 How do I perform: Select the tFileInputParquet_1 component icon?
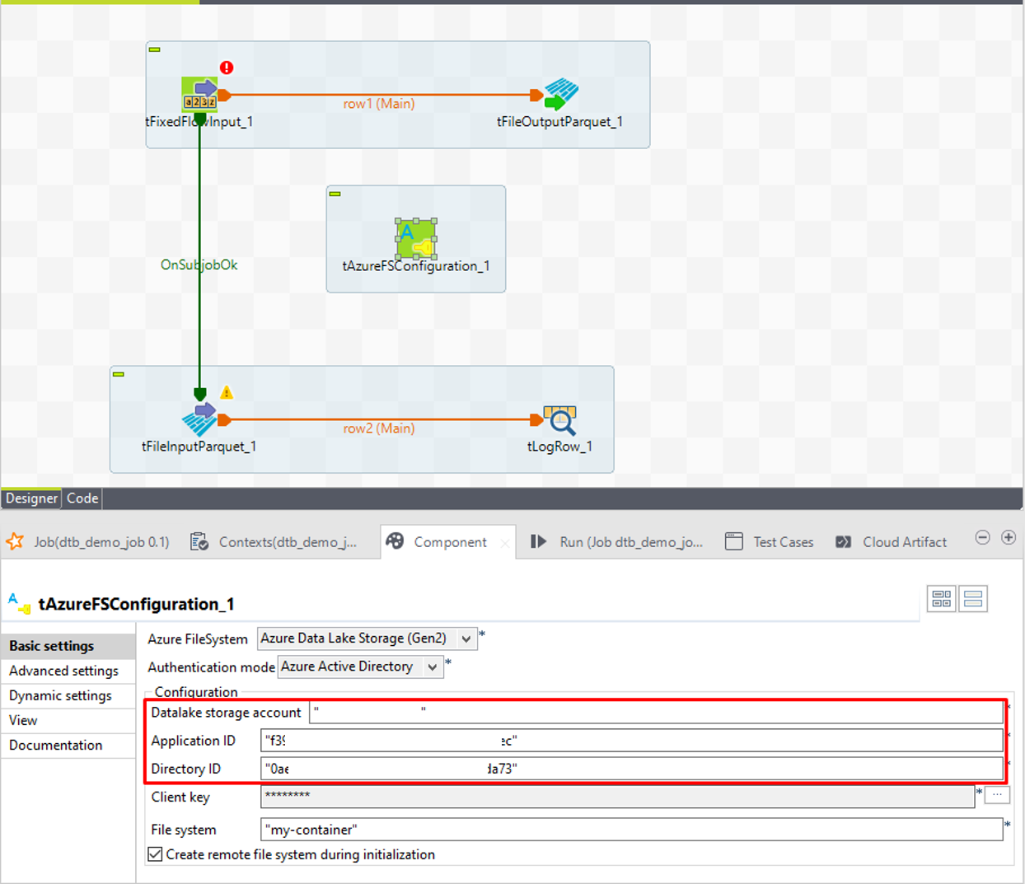[x=200, y=419]
